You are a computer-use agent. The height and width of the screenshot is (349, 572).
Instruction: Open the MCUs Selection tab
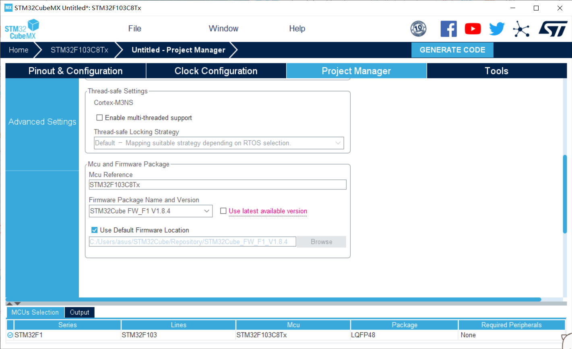(x=35, y=312)
